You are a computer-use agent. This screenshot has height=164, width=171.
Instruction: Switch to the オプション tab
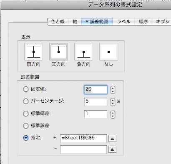coord(161,22)
